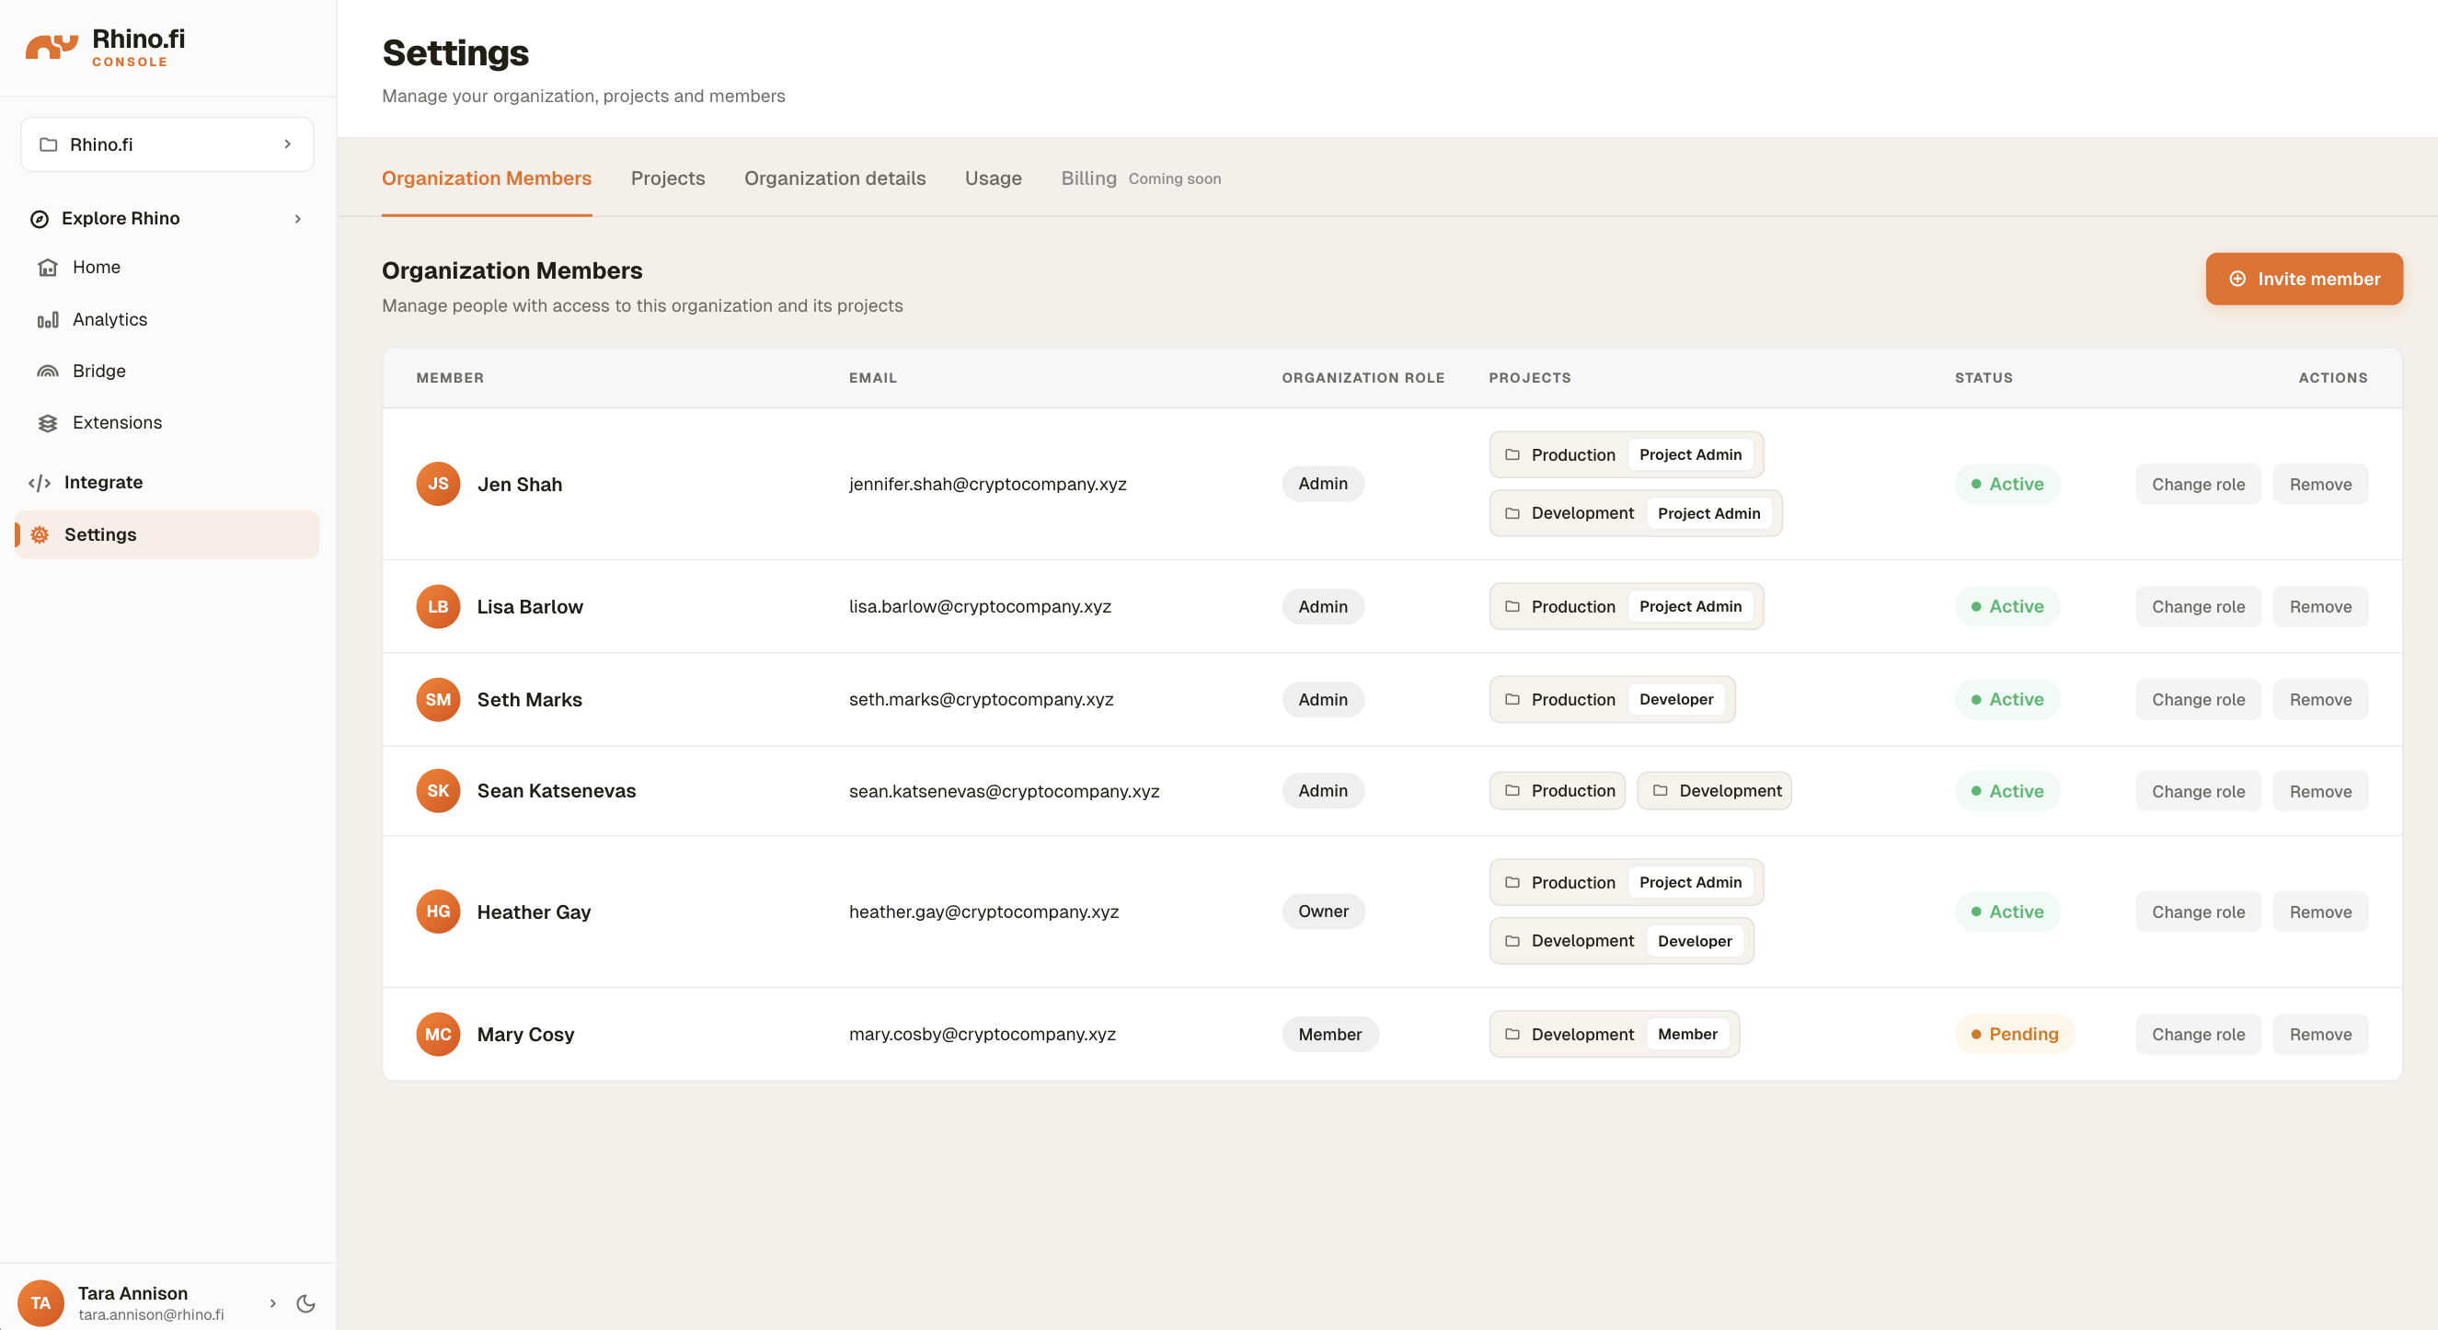
Task: Open the Organization details tab
Action: tap(834, 178)
